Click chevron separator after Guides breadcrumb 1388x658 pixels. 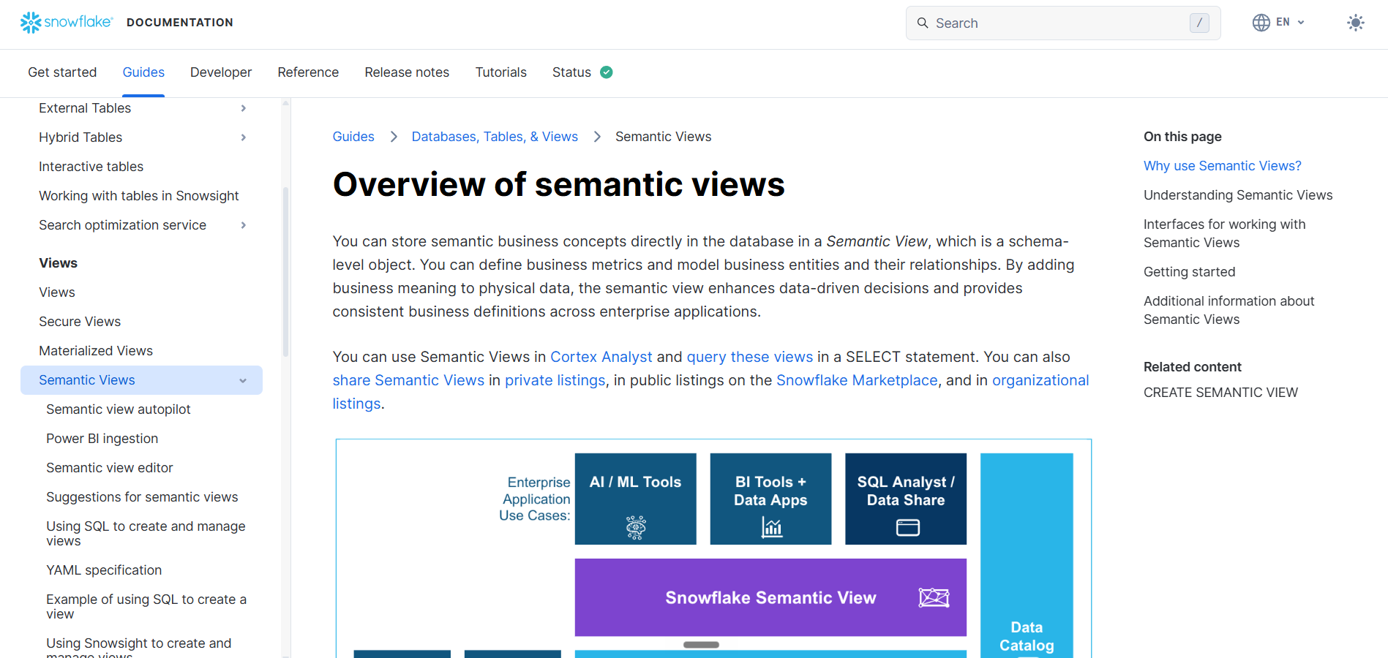pyautogui.click(x=394, y=137)
